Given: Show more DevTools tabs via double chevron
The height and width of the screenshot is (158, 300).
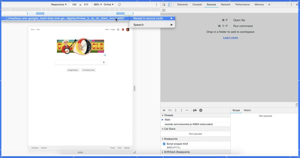Looking at the screenshot, I should 269,5.
